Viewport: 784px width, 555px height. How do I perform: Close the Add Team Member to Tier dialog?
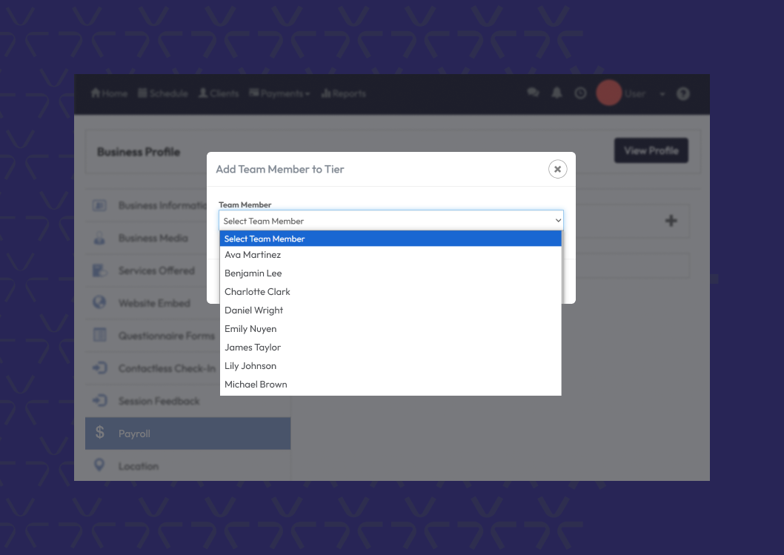click(557, 169)
